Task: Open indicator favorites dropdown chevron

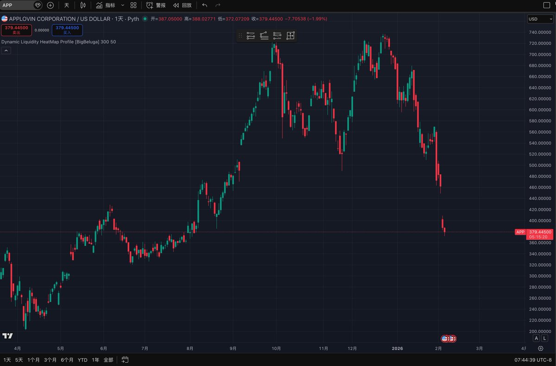Action: (x=122, y=6)
